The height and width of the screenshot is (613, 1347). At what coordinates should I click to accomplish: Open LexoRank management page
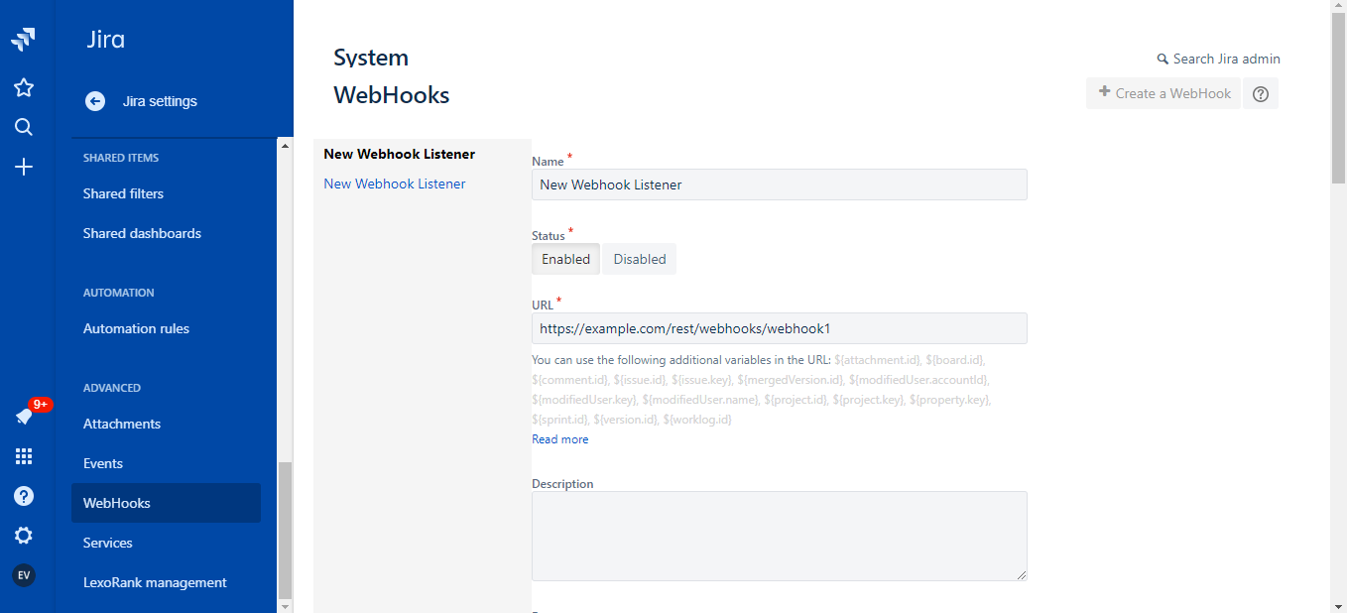point(155,582)
